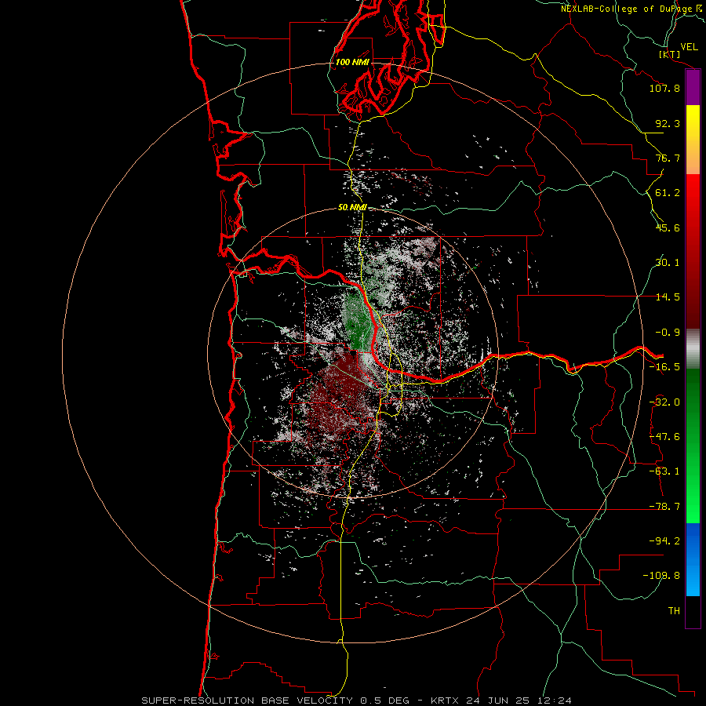This screenshot has width=706, height=706.
Task: Pick the blue segment of velocity color bar
Action: click(x=693, y=559)
